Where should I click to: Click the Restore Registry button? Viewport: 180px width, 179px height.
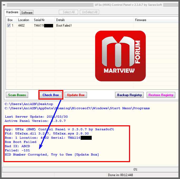pyautogui.click(x=161, y=95)
